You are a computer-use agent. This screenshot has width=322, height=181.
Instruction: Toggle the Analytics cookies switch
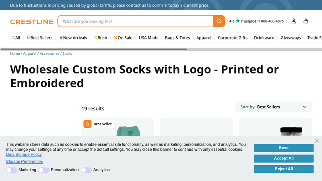pyautogui.click(x=86, y=170)
